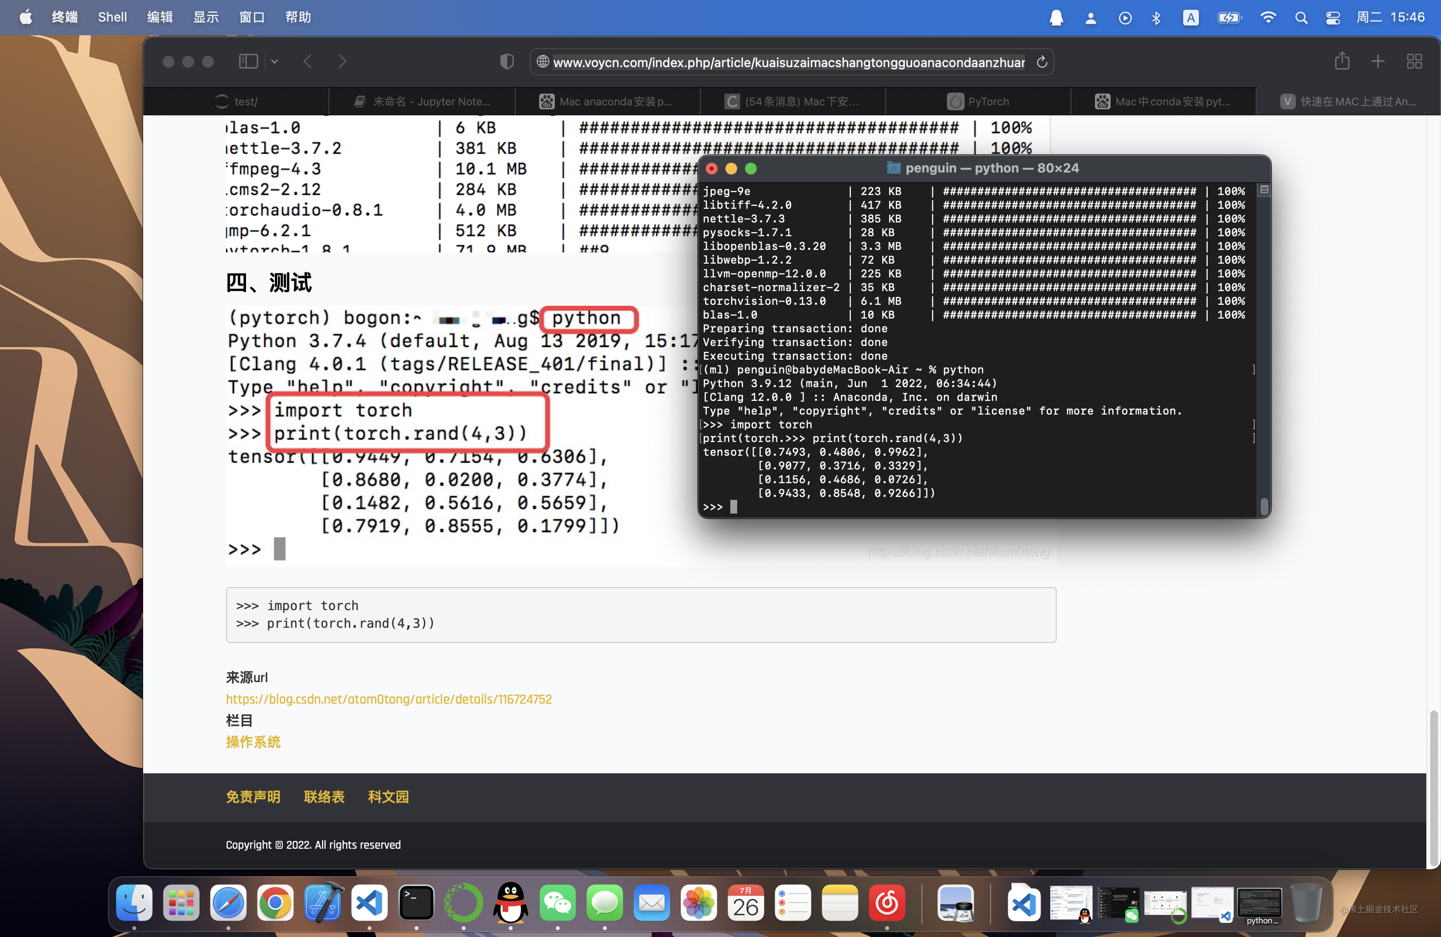1441x937 pixels.
Task: Switch to the Jupyter Notebook tab
Action: 422,101
